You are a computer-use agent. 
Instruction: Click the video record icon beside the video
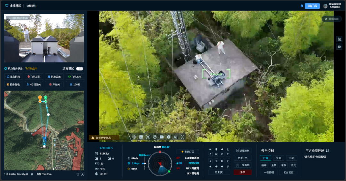[339, 47]
